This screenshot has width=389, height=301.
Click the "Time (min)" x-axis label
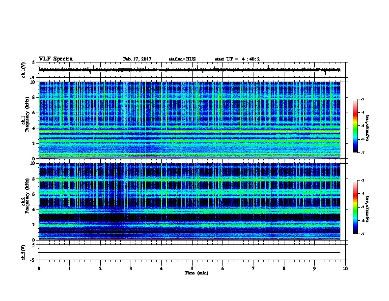click(196, 273)
